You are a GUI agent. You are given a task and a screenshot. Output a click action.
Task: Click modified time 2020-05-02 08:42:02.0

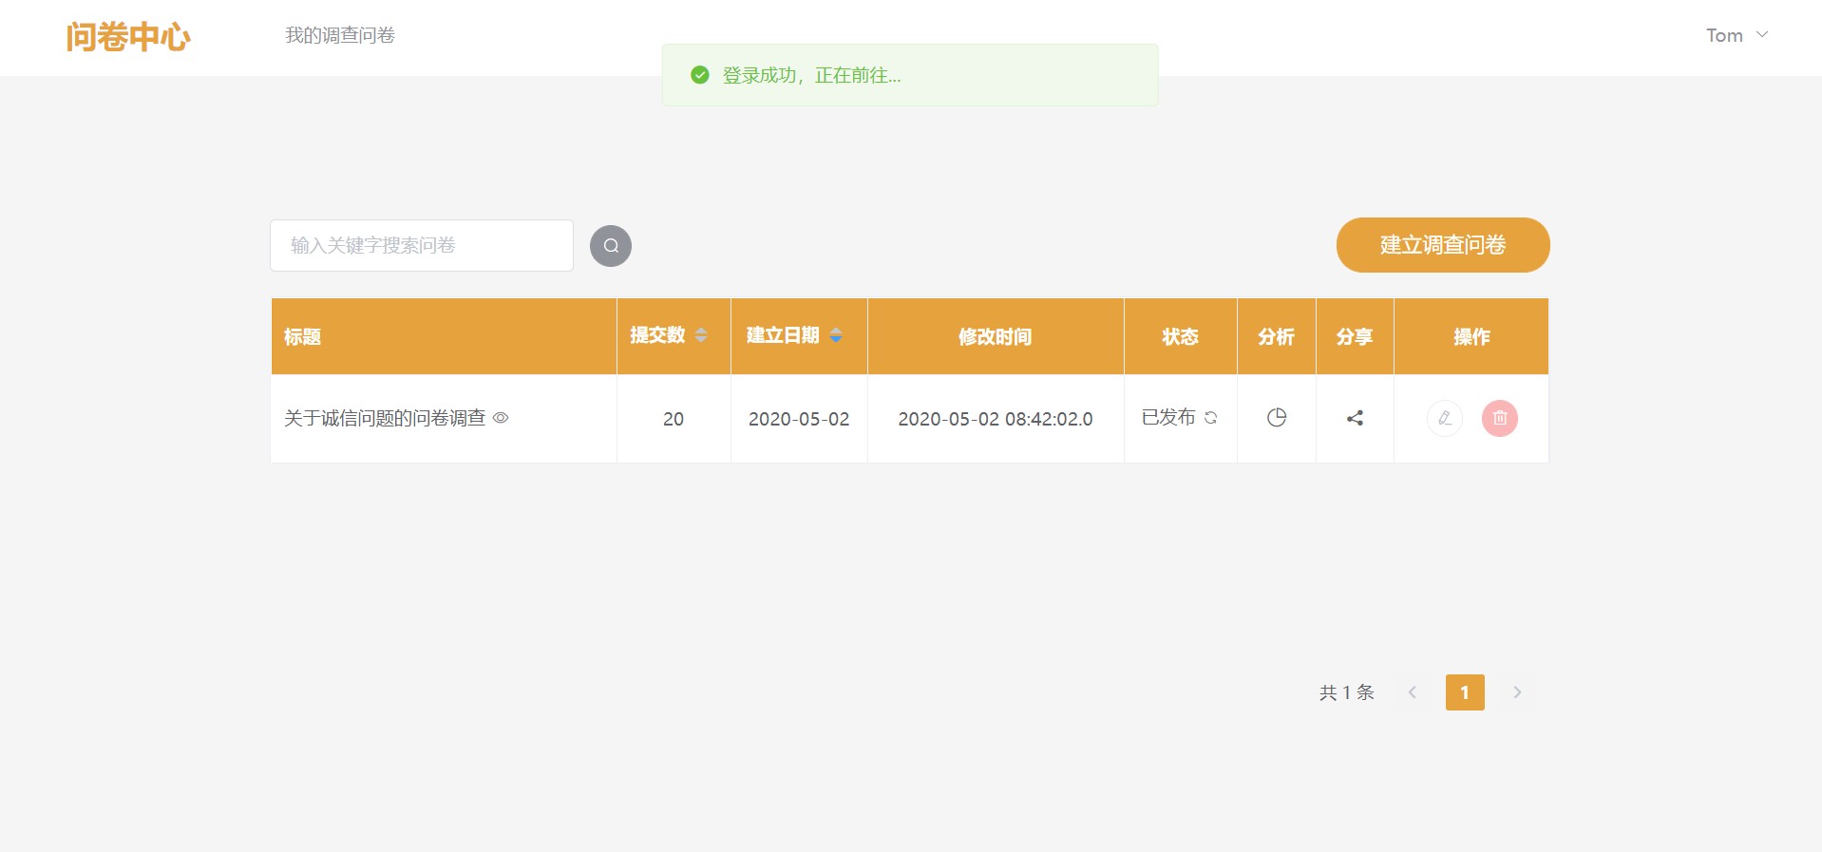coord(996,419)
